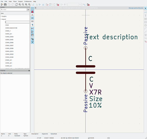Screen dimensions: 147x139
Task: Collapse the import library tree node
Action: click(x=1, y=19)
